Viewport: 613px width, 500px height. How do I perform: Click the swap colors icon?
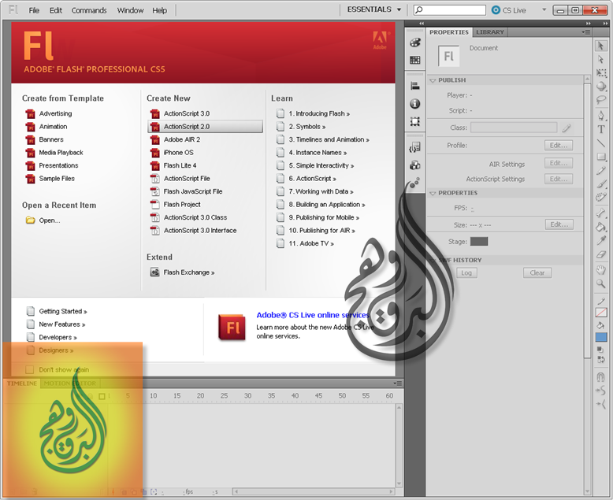click(x=600, y=359)
